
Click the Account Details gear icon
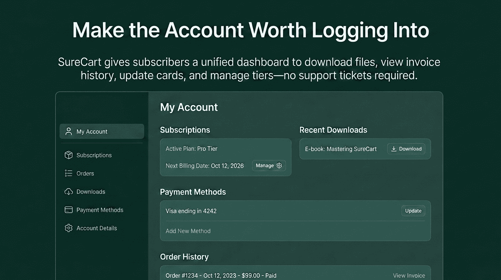[x=68, y=228]
